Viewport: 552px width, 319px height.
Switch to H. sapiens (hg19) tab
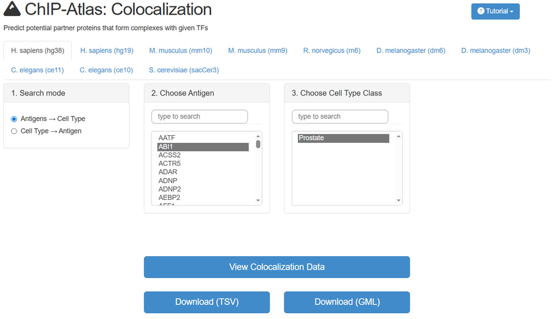pyautogui.click(x=106, y=51)
